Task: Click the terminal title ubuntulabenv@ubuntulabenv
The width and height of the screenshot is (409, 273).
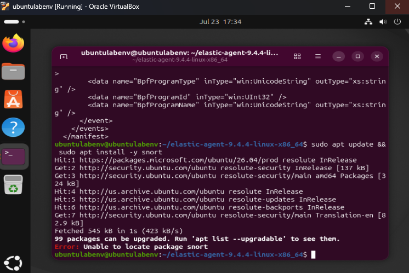Action: point(179,53)
